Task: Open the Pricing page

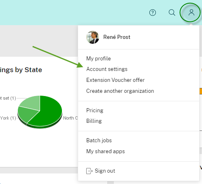Action: pyautogui.click(x=95, y=110)
